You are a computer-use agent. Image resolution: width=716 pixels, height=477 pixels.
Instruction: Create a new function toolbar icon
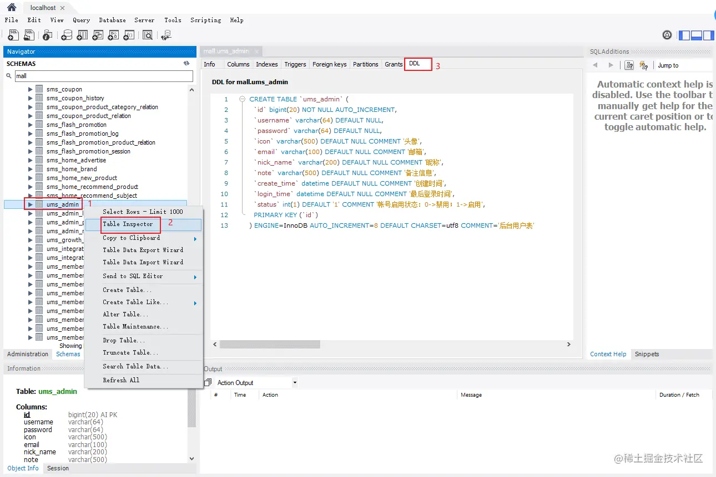tap(129, 35)
